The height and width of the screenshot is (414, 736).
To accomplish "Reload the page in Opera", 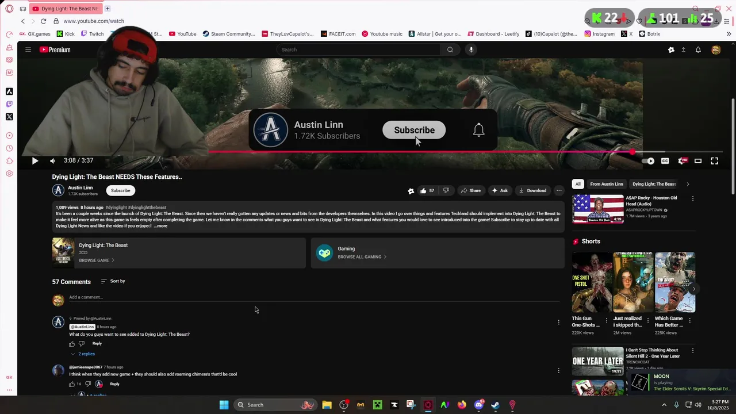I will coord(43,21).
